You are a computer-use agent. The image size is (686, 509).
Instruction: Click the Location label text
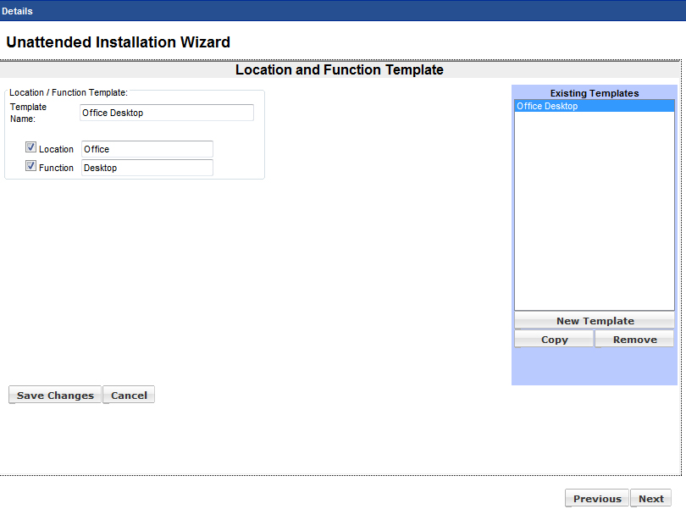[x=56, y=149]
